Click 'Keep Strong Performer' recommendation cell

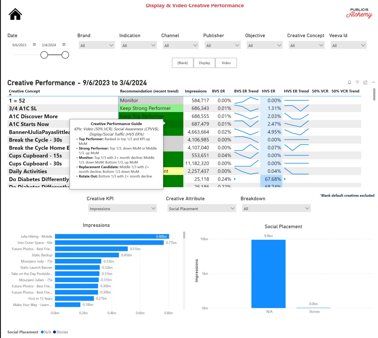pos(151,108)
